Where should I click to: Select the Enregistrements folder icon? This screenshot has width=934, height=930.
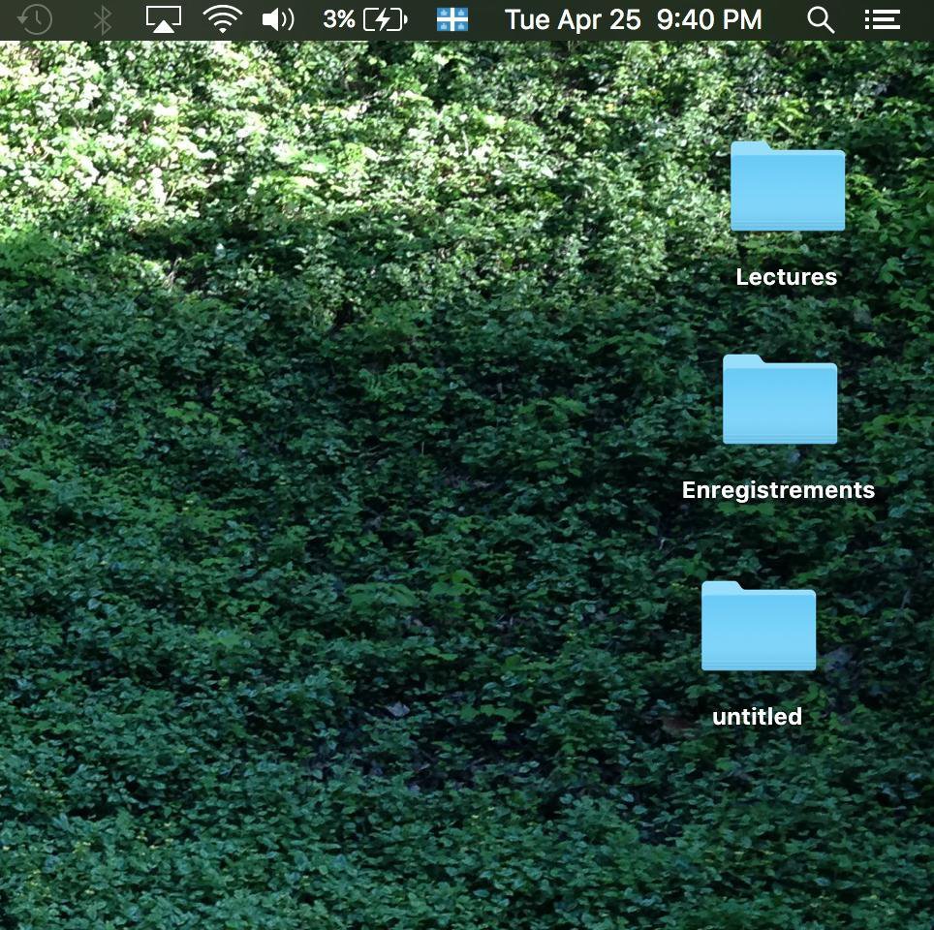pos(780,399)
